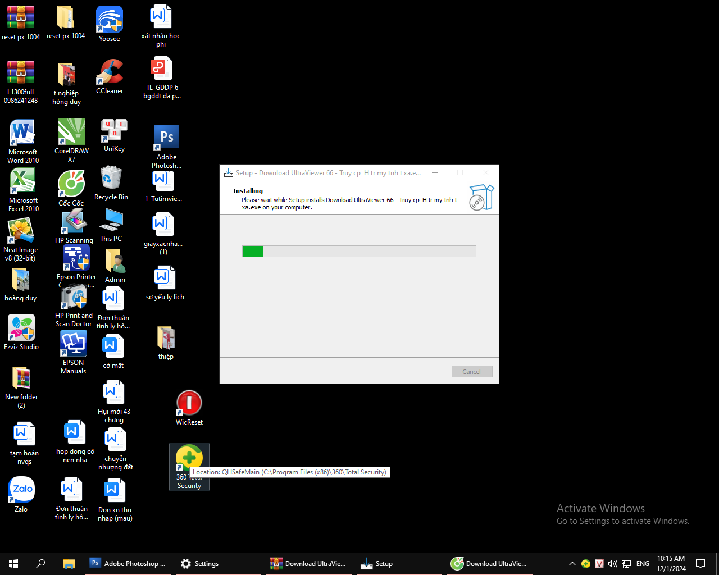
Task: Show hidden system tray icons
Action: coord(572,564)
